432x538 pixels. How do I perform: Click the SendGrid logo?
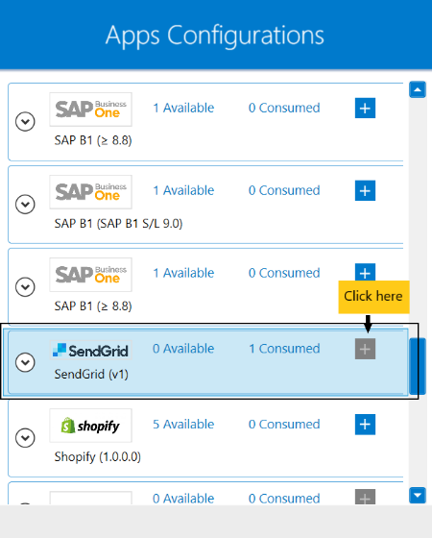tap(90, 351)
